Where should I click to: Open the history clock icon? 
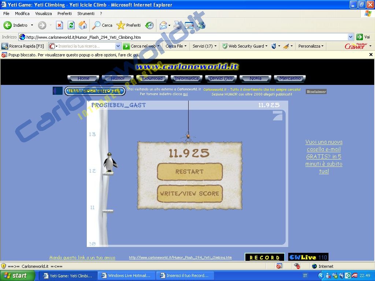149,25
